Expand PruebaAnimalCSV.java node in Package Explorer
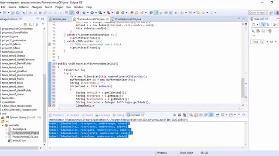 (7, 137)
